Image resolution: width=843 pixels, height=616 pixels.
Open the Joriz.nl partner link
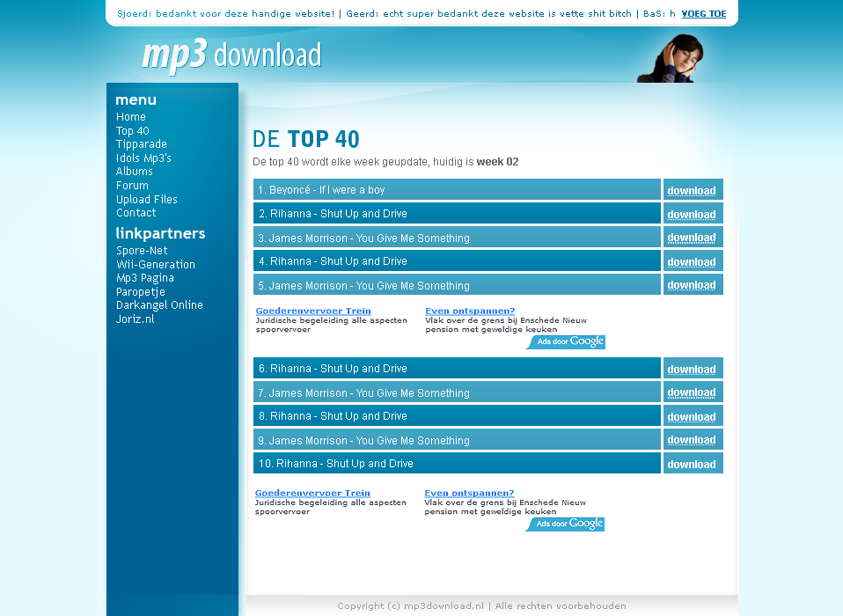(135, 319)
